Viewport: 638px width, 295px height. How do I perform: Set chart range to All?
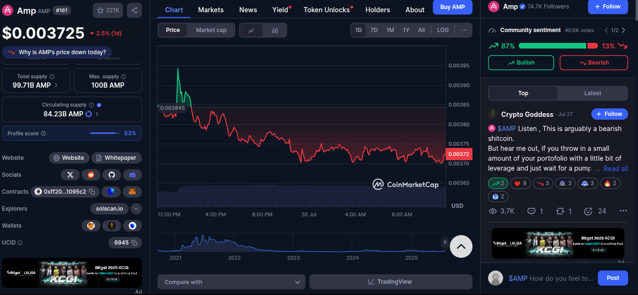(422, 30)
